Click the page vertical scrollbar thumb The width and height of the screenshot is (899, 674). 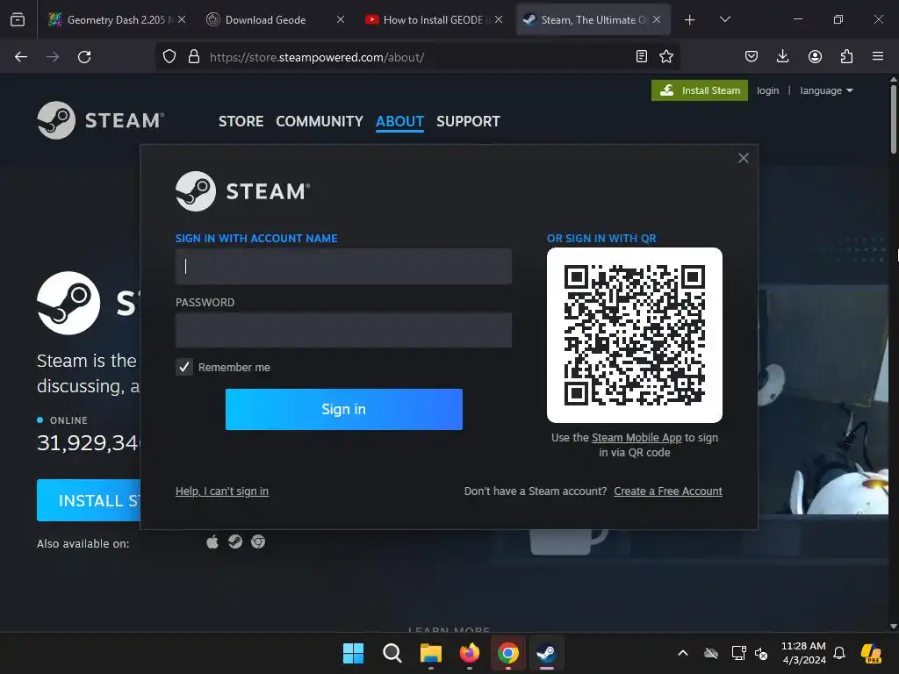pos(894,119)
